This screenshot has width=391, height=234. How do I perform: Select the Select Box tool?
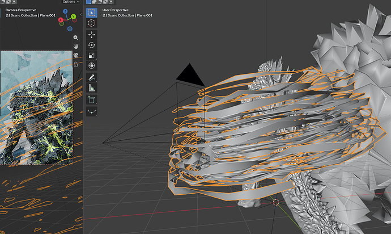click(x=91, y=12)
